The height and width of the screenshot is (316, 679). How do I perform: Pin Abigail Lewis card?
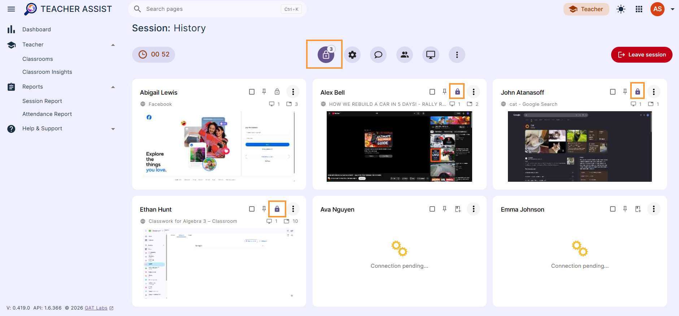[264, 92]
